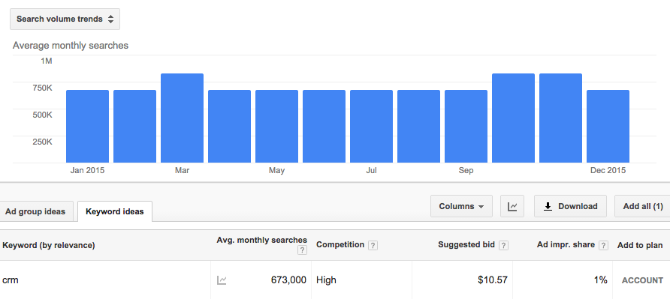Screen dimensions: 670x299
Task: Select the Keyword ideas tab
Action: point(114,211)
